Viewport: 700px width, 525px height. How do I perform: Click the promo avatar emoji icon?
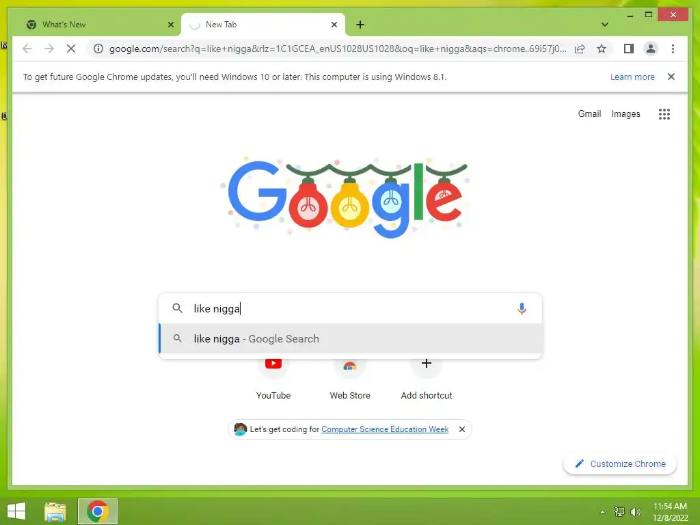click(240, 429)
